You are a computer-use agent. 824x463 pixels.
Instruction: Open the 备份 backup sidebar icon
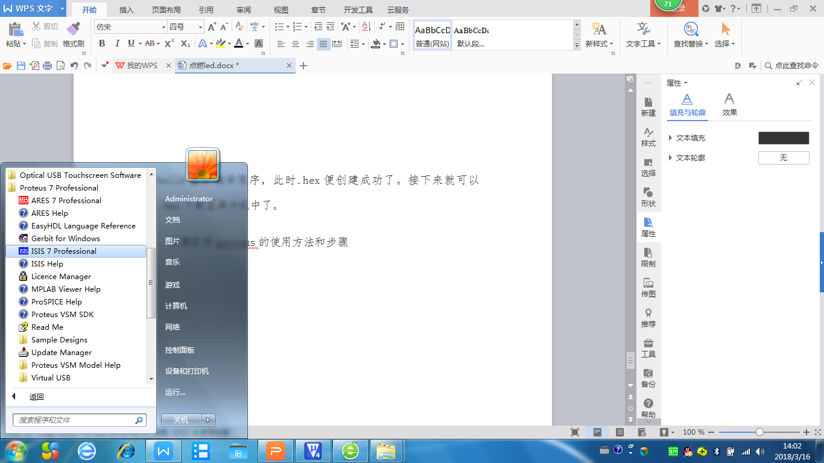pos(648,378)
